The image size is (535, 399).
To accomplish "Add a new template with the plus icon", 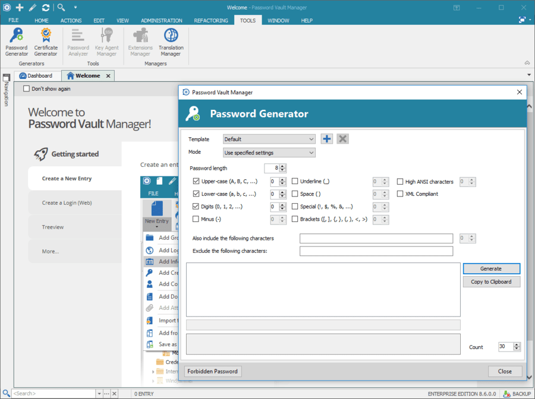I will [x=326, y=138].
